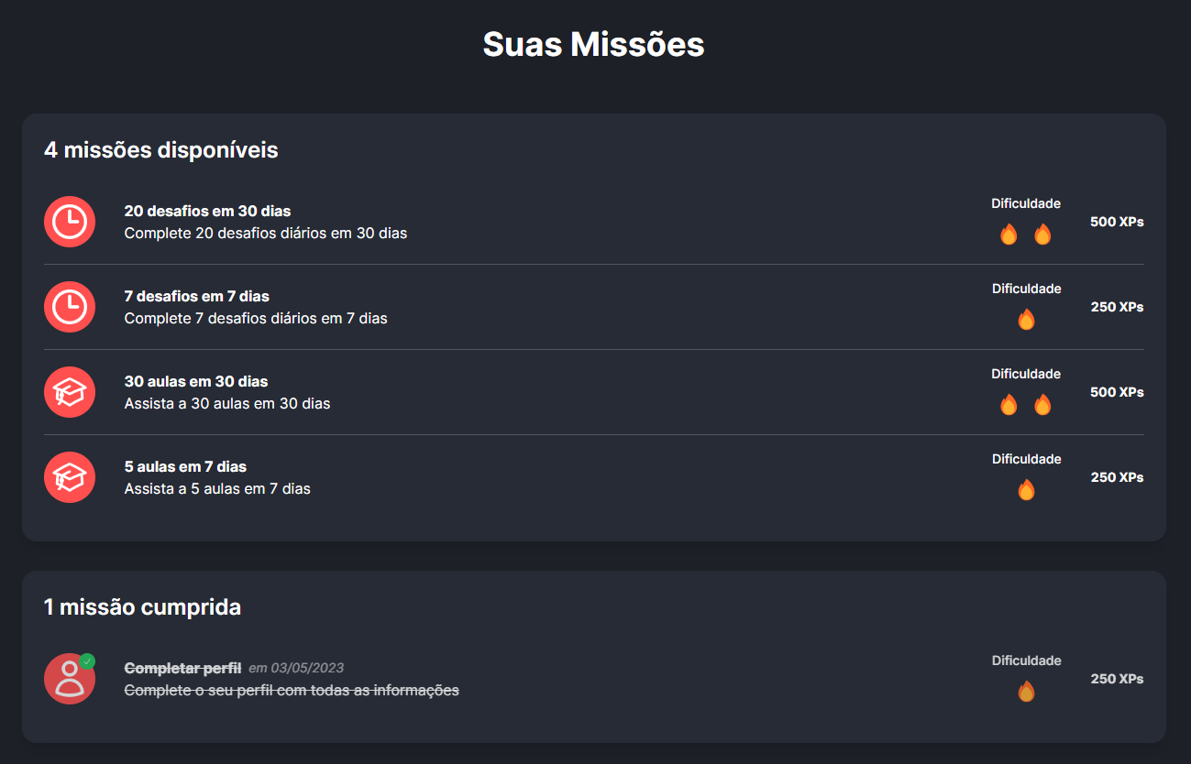Click the Completar perfil user icon
1191x764 pixels.
[x=69, y=680]
